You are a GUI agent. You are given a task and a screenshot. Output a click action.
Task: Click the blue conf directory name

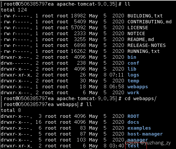[x=133, y=63]
